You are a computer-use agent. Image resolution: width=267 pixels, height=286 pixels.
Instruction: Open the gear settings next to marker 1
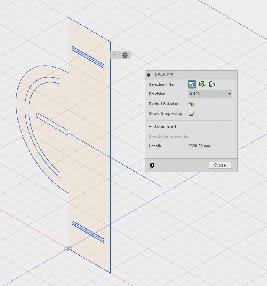tap(125, 55)
